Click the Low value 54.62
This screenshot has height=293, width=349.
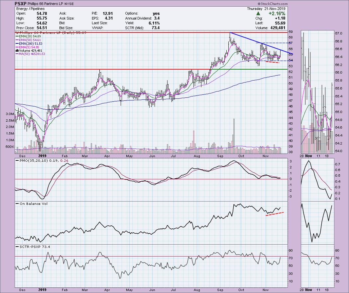pyautogui.click(x=42, y=23)
